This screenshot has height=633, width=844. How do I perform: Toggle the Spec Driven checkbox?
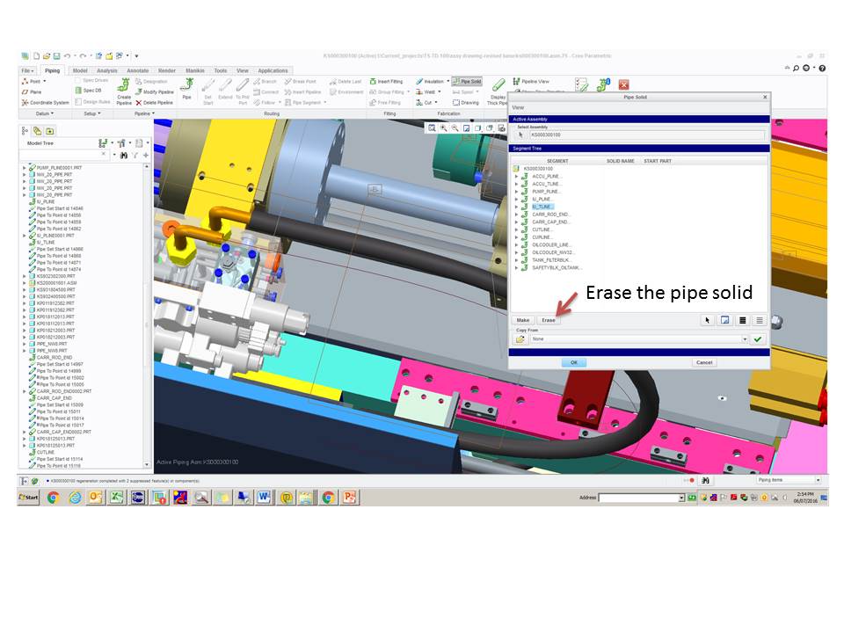(x=78, y=81)
